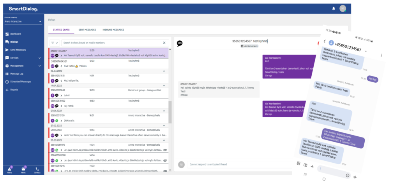The height and width of the screenshot is (181, 399).
Task: Tap the camera icon in the phone message bar
Action: (305, 165)
